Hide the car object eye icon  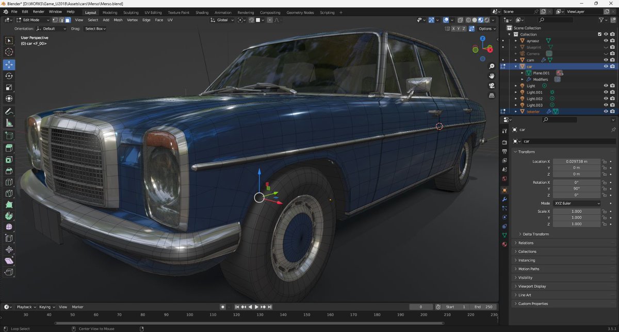(606, 66)
